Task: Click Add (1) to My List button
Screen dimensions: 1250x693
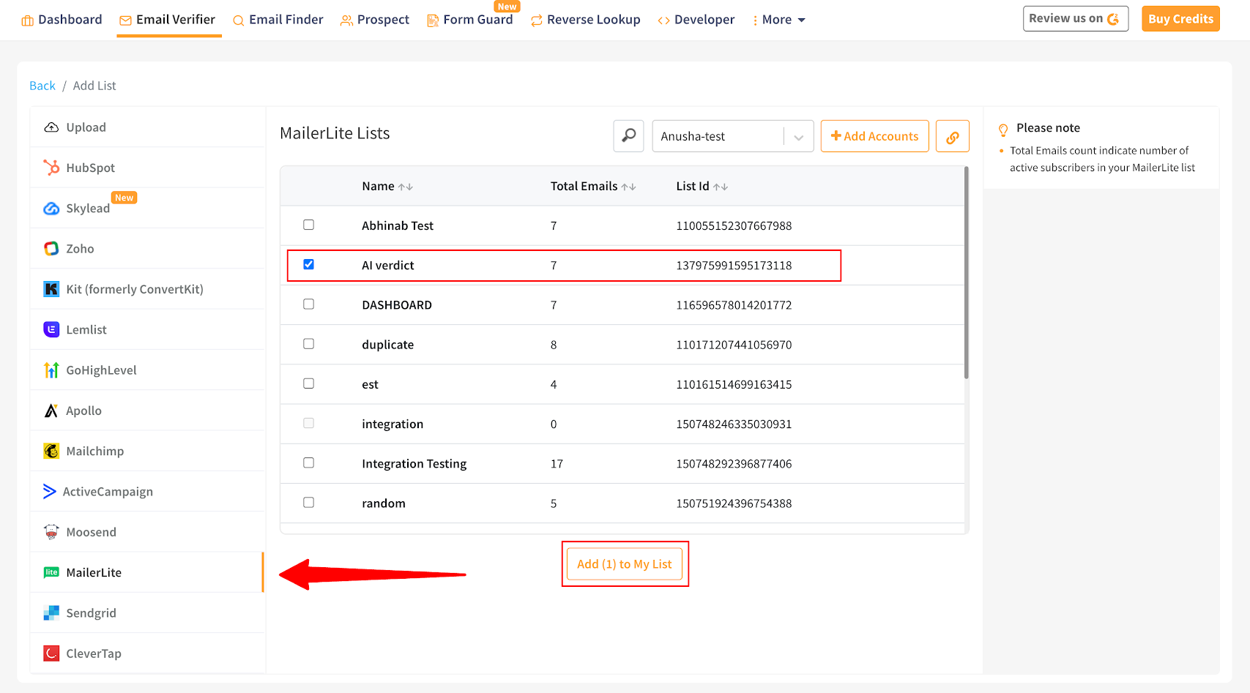Action: tap(624, 564)
